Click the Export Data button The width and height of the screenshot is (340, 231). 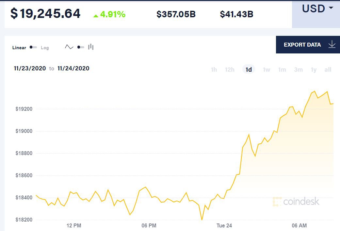pyautogui.click(x=302, y=45)
